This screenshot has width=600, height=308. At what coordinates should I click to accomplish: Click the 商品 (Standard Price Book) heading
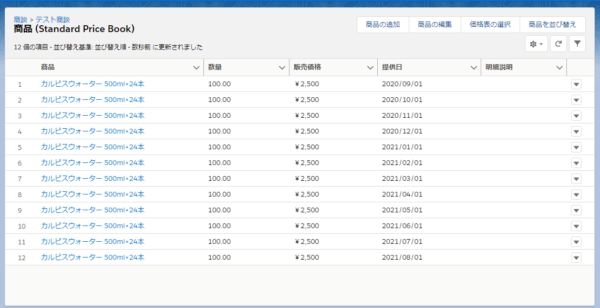(74, 29)
